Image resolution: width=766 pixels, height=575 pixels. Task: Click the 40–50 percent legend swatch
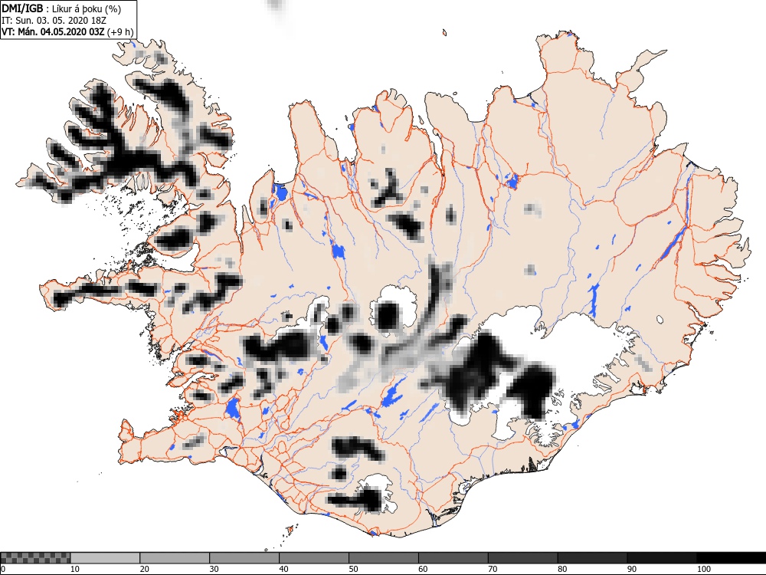[x=314, y=558]
